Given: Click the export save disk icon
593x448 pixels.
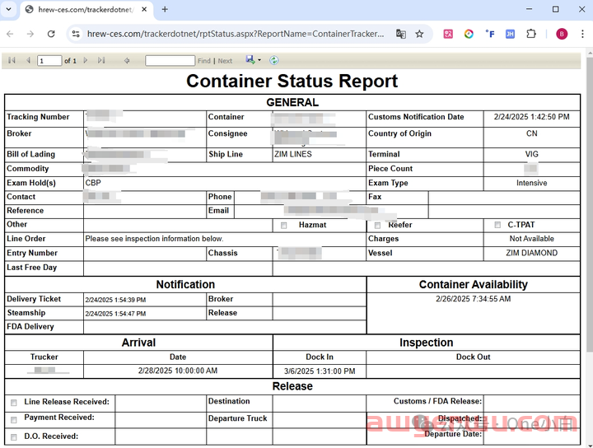Looking at the screenshot, I should tap(250, 60).
